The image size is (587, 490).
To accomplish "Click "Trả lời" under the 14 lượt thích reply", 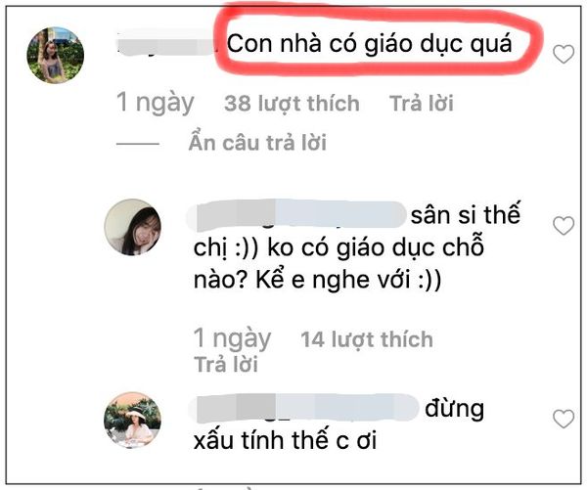I will [x=226, y=364].
